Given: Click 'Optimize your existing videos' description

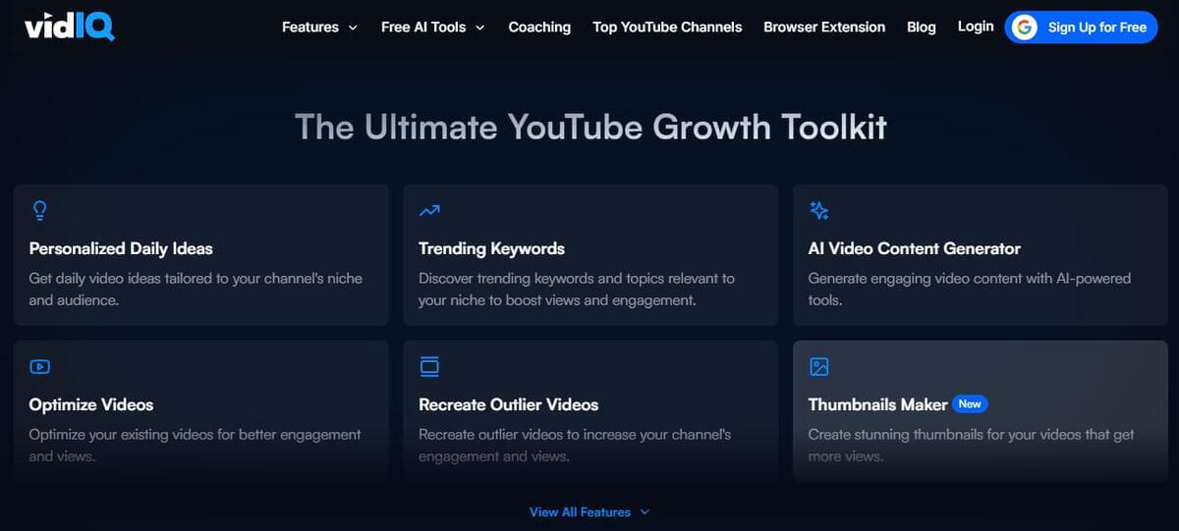Looking at the screenshot, I should tap(196, 446).
